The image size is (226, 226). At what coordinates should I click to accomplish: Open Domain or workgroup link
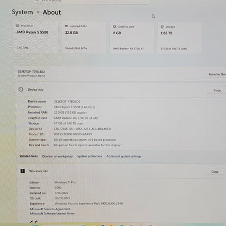(x=58, y=156)
